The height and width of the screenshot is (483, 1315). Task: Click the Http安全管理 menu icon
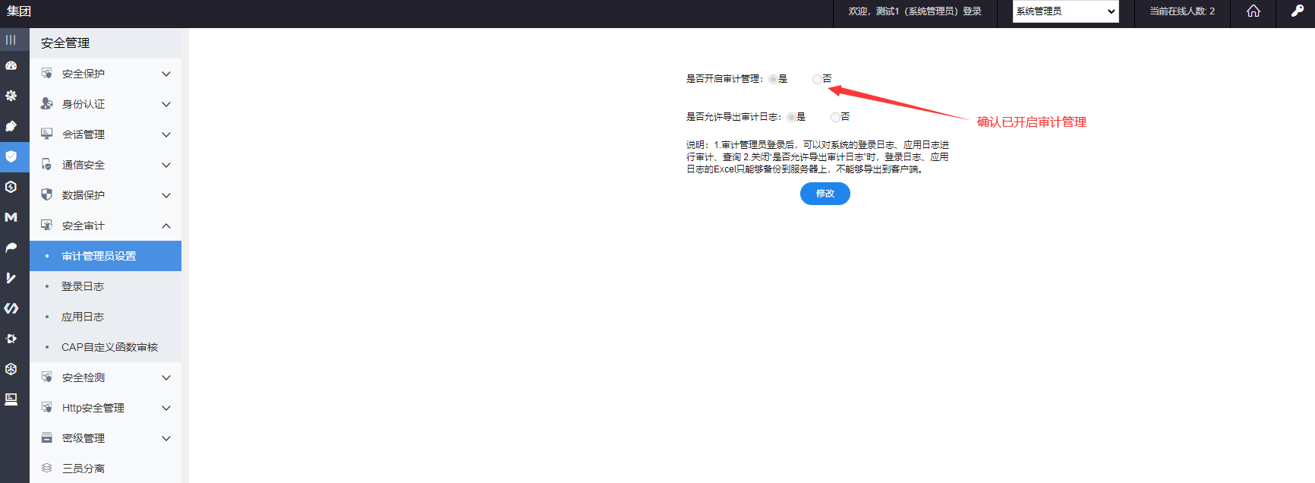(46, 407)
